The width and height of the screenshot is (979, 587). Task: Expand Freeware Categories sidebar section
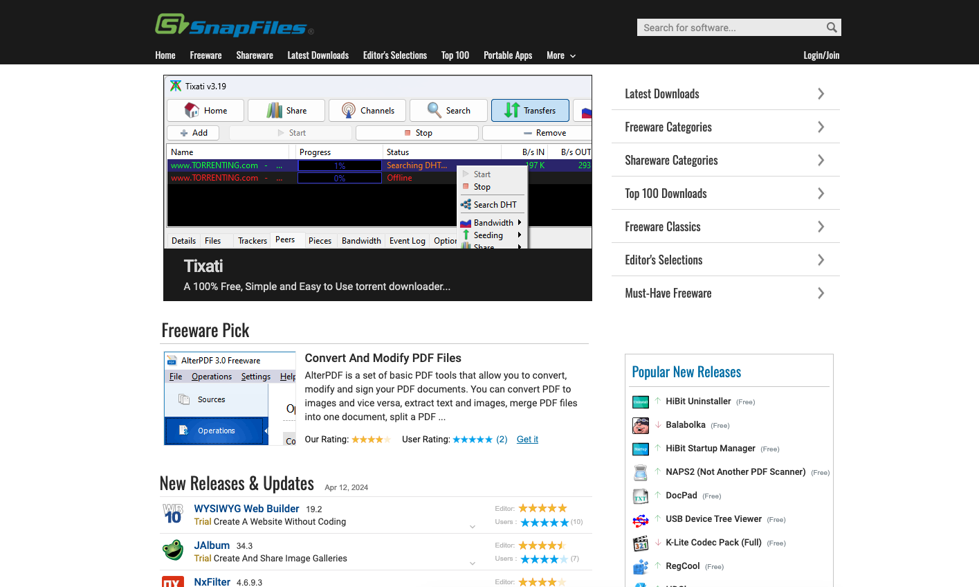[726, 127]
